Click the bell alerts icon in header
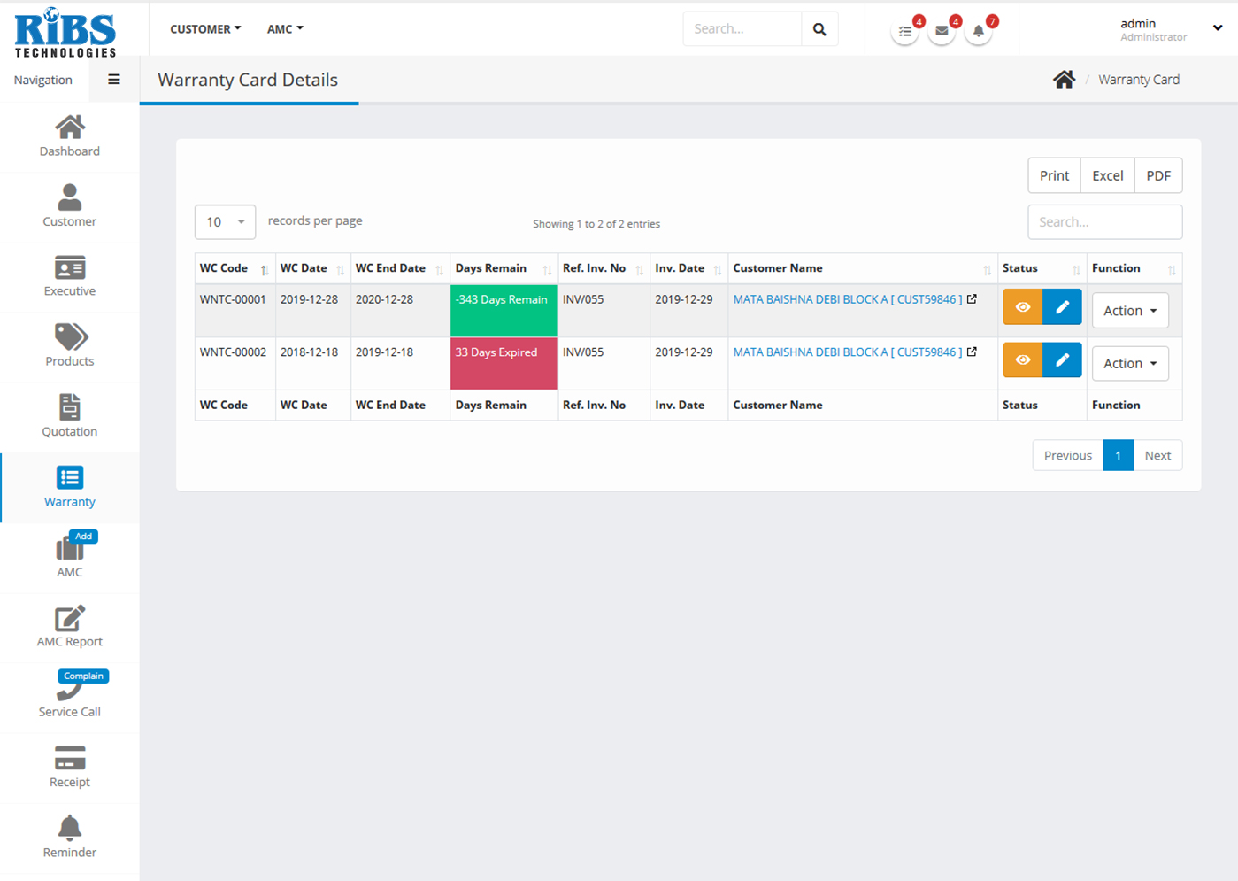The height and width of the screenshot is (881, 1238). coord(978,31)
